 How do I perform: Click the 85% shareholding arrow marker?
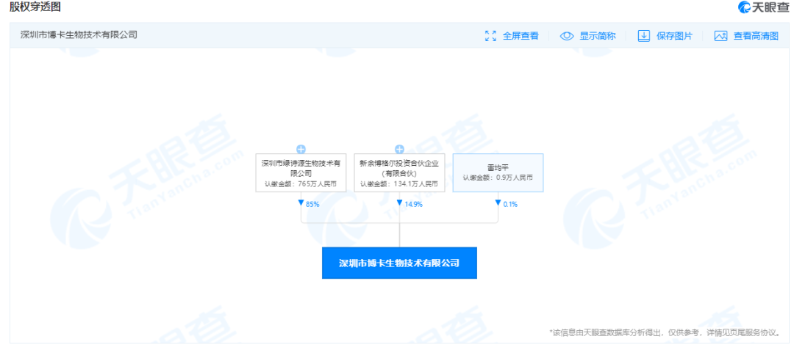pos(301,203)
